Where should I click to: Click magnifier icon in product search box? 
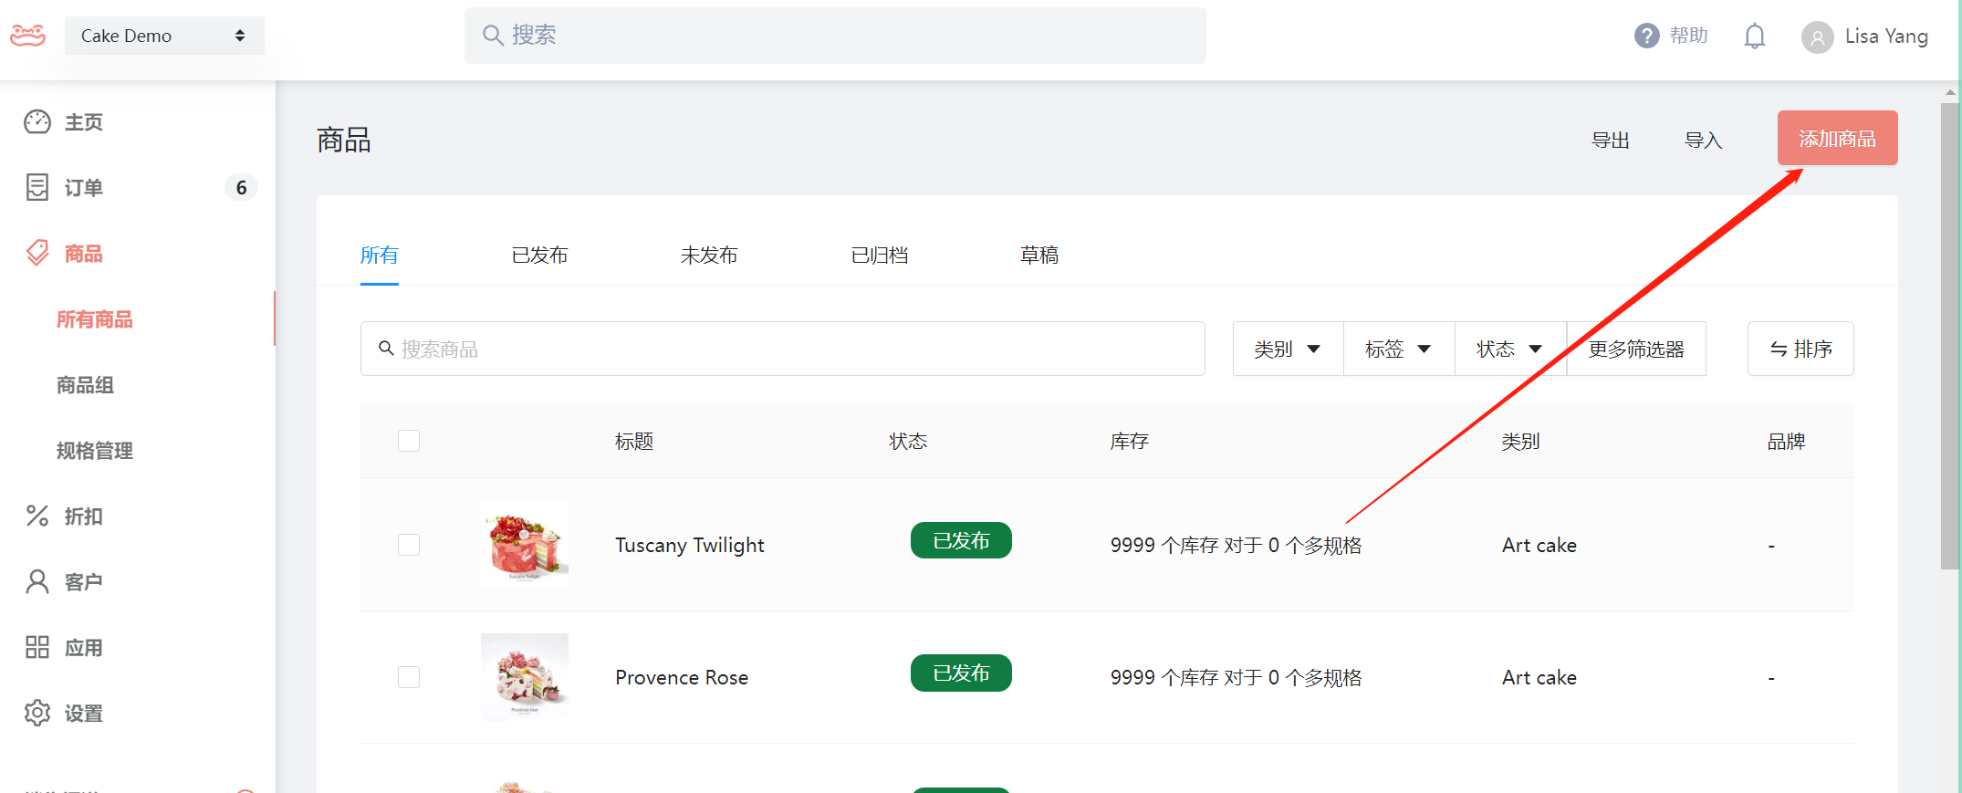click(386, 349)
